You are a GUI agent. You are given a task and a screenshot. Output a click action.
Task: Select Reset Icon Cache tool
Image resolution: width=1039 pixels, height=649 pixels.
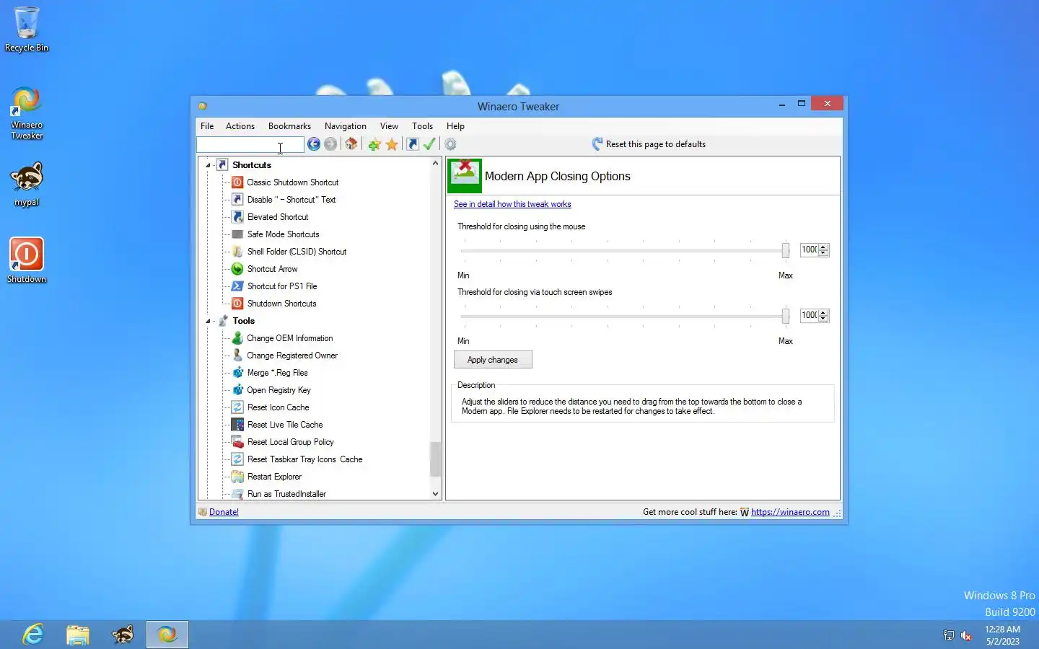pyautogui.click(x=278, y=407)
